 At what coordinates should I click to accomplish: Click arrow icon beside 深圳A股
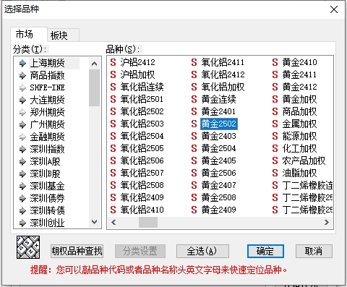pyautogui.click(x=22, y=161)
